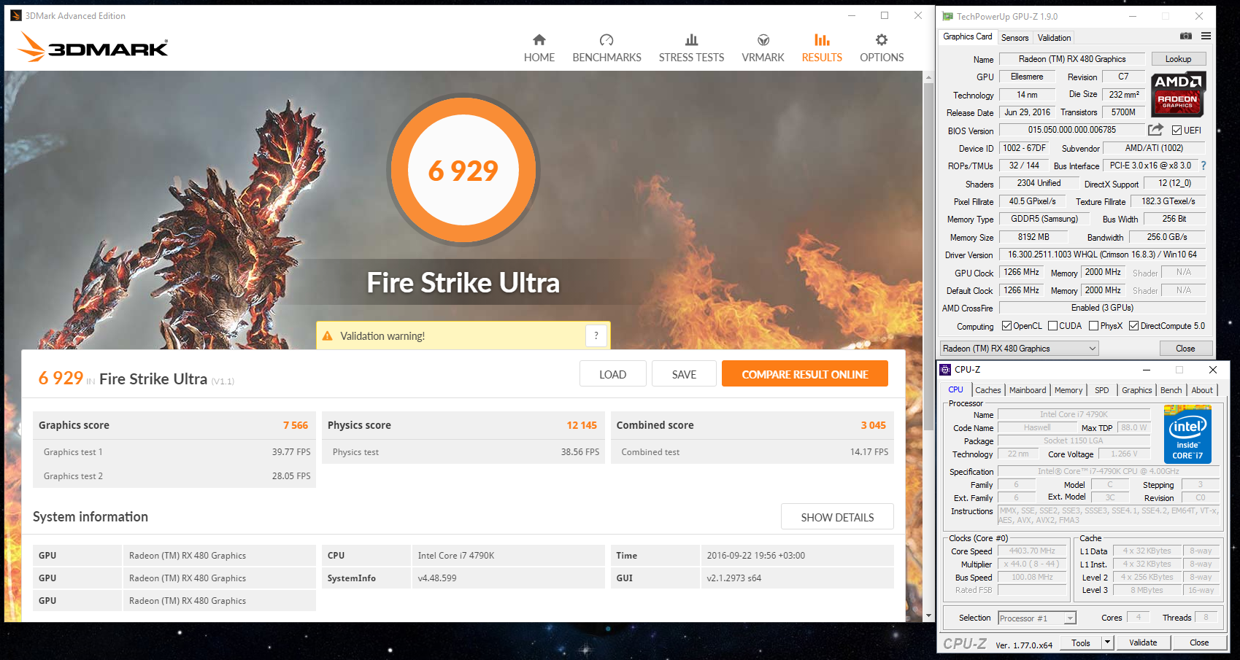Open the CPU-Z Graphics tab
The height and width of the screenshot is (660, 1240).
pos(1136,390)
